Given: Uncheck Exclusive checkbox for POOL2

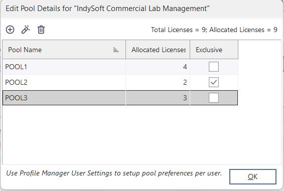Looking at the screenshot, I should pyautogui.click(x=214, y=82).
